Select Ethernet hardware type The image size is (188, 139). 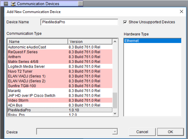152,41
